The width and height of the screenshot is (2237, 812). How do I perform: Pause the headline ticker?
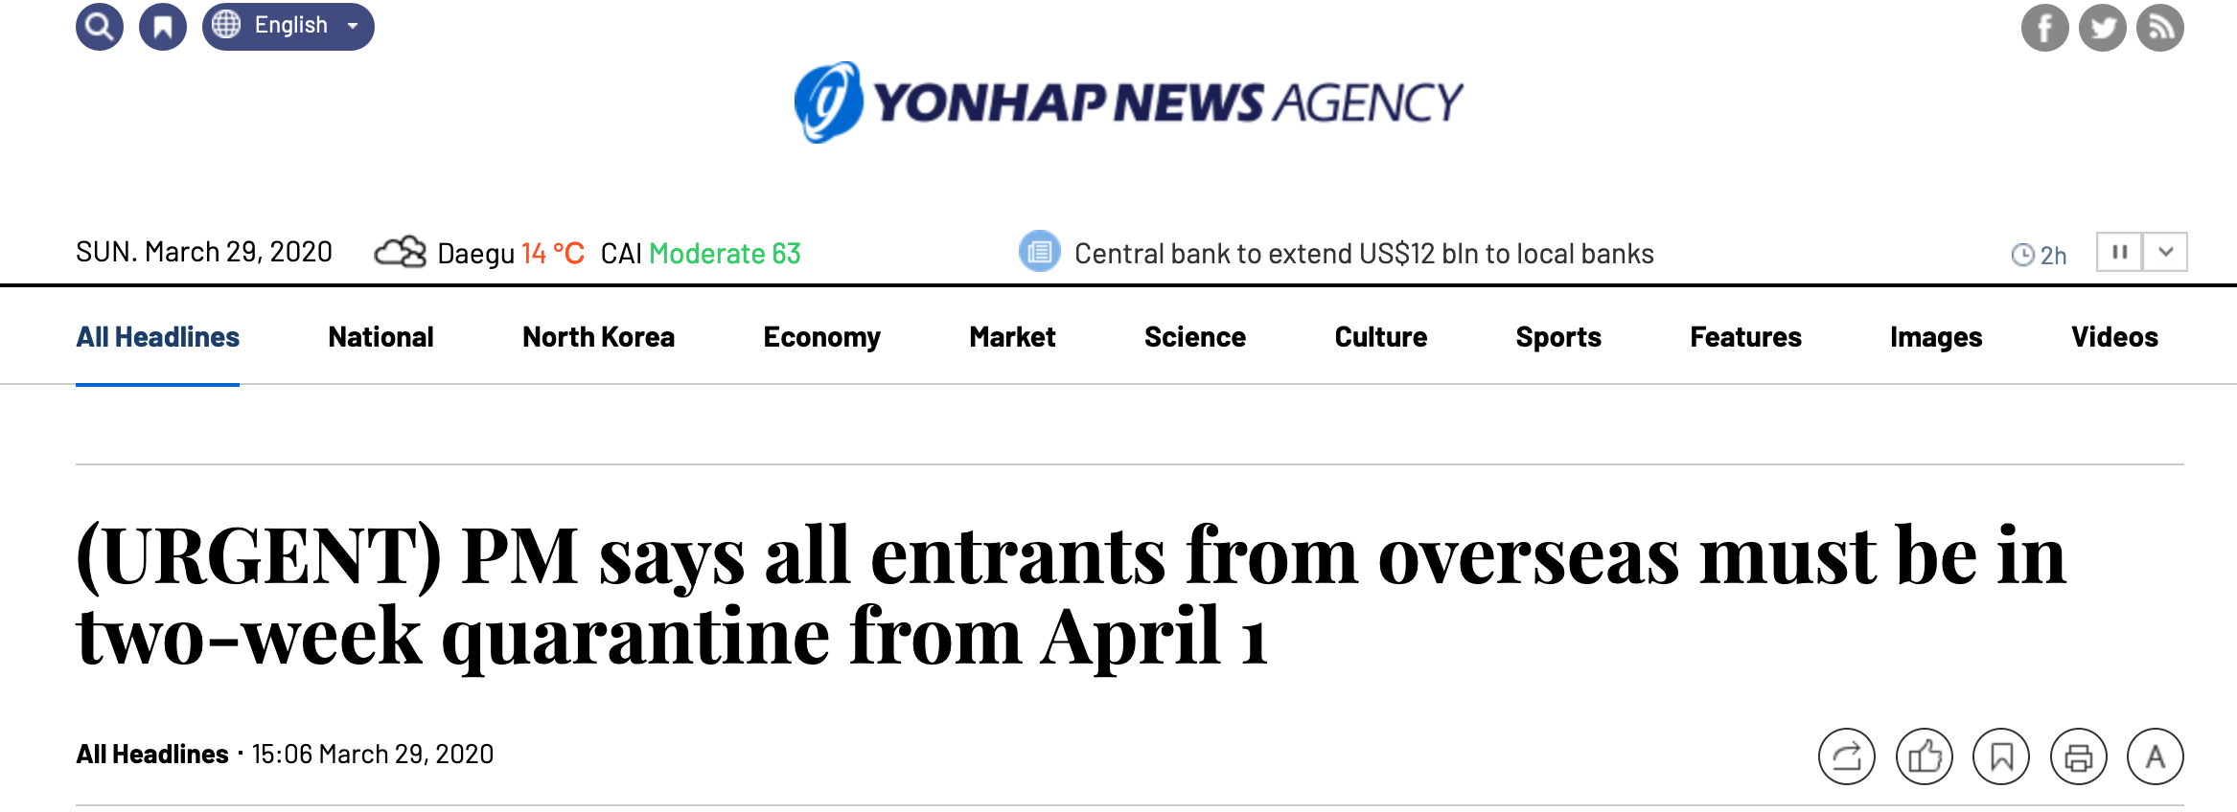pyautogui.click(x=2119, y=252)
